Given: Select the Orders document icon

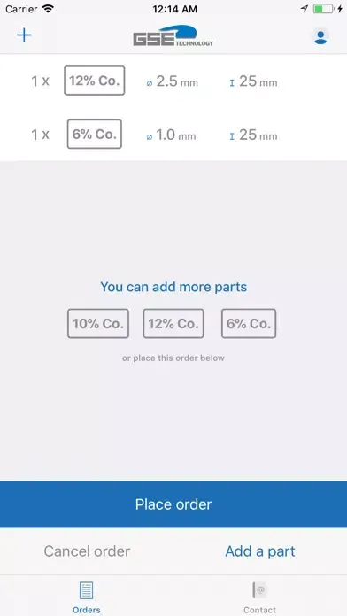Looking at the screenshot, I should [87, 591].
